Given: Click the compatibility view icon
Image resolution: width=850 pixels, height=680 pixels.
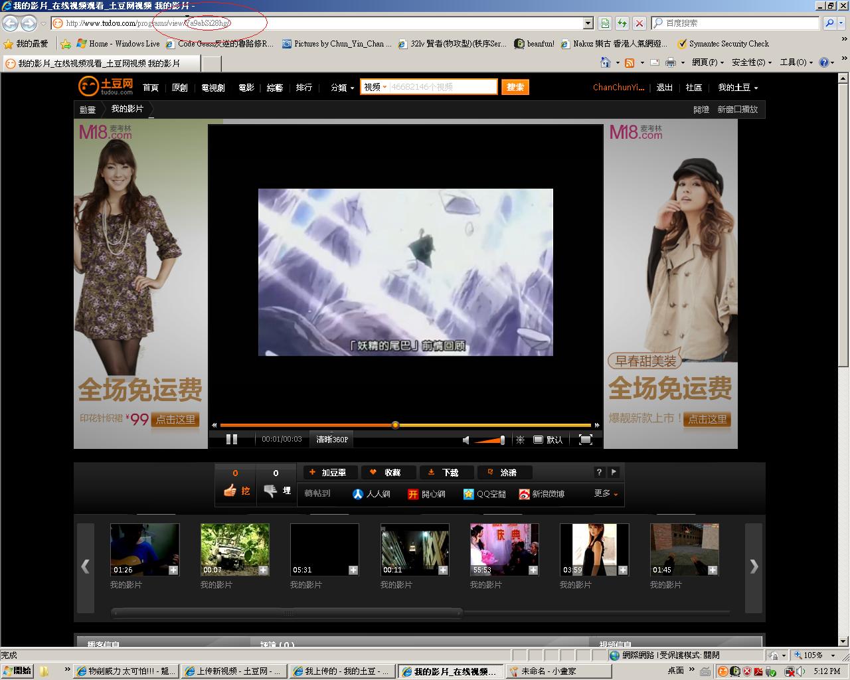Looking at the screenshot, I should [x=605, y=23].
